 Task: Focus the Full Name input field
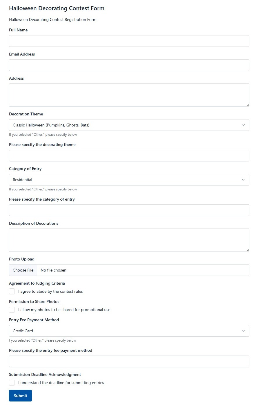click(129, 41)
